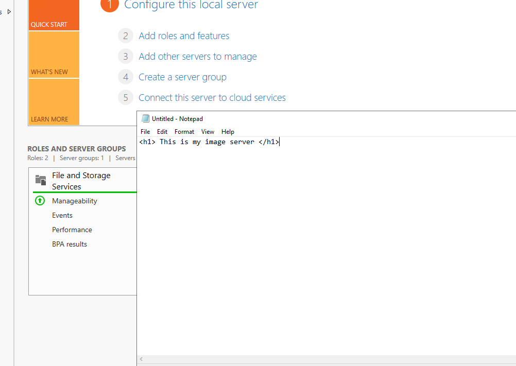Open Add roles and features
The width and height of the screenshot is (516, 366).
coord(184,36)
